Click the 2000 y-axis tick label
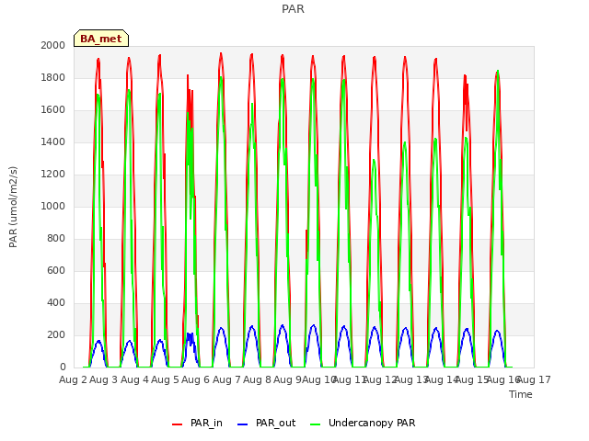The image size is (589, 441). (x=53, y=45)
